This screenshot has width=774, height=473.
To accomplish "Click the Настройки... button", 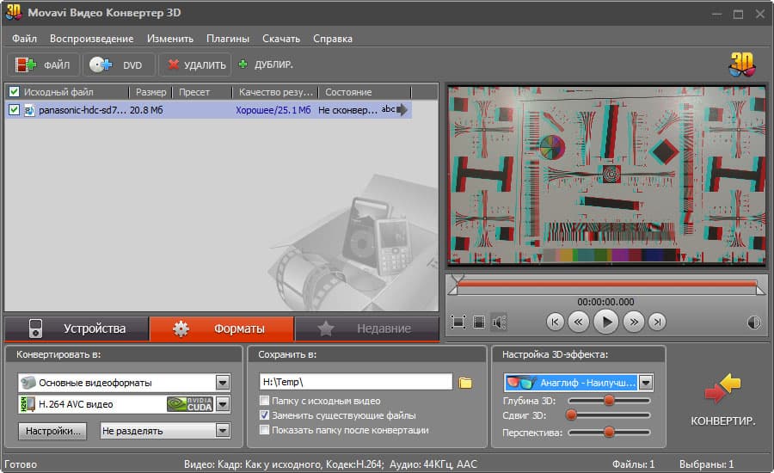I will pyautogui.click(x=52, y=431).
